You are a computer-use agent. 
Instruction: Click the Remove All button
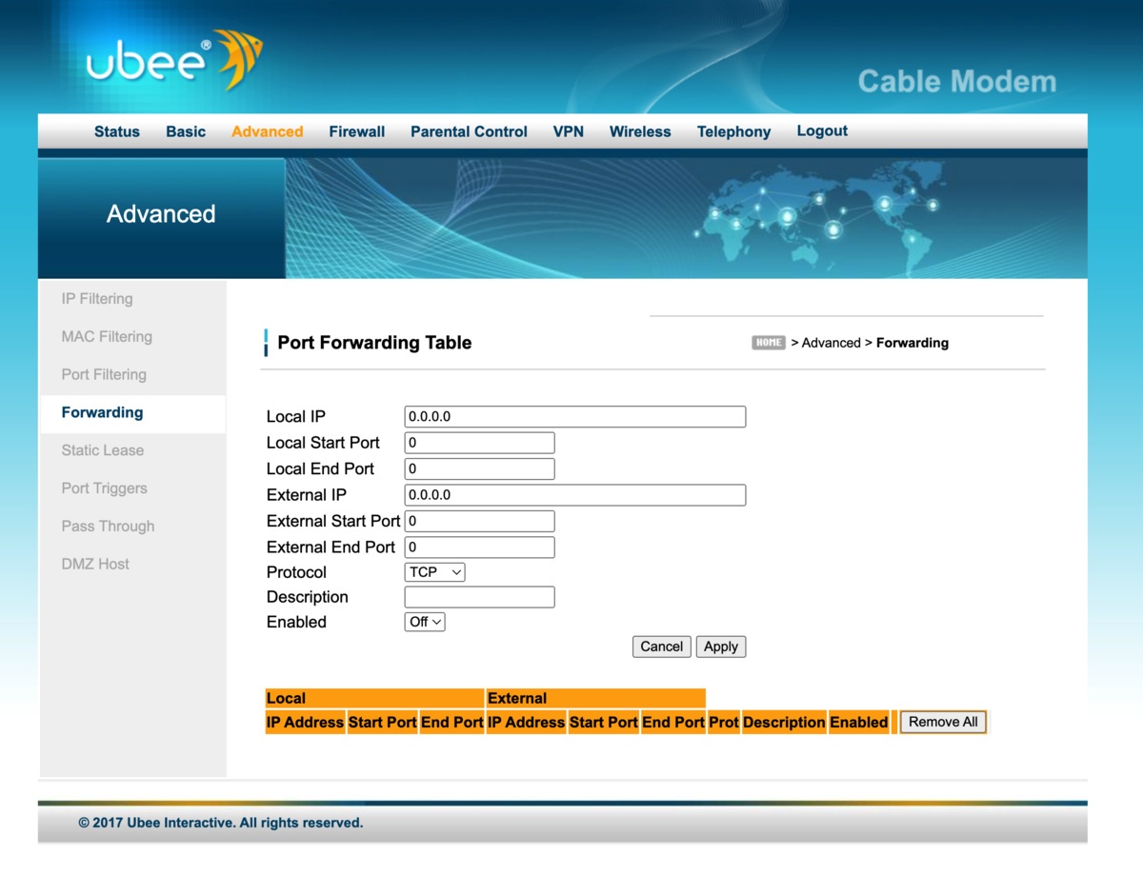942,722
